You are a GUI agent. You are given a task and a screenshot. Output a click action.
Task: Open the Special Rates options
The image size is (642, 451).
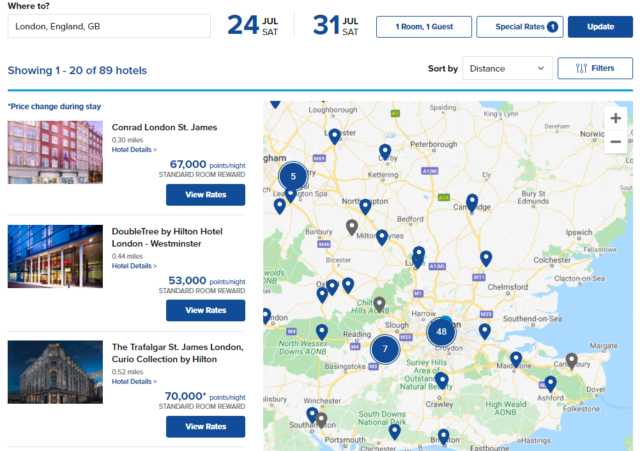pyautogui.click(x=519, y=27)
